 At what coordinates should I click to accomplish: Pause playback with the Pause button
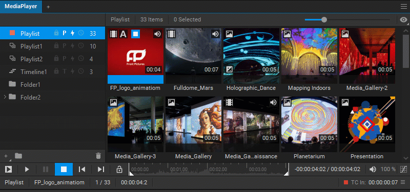click(46, 170)
